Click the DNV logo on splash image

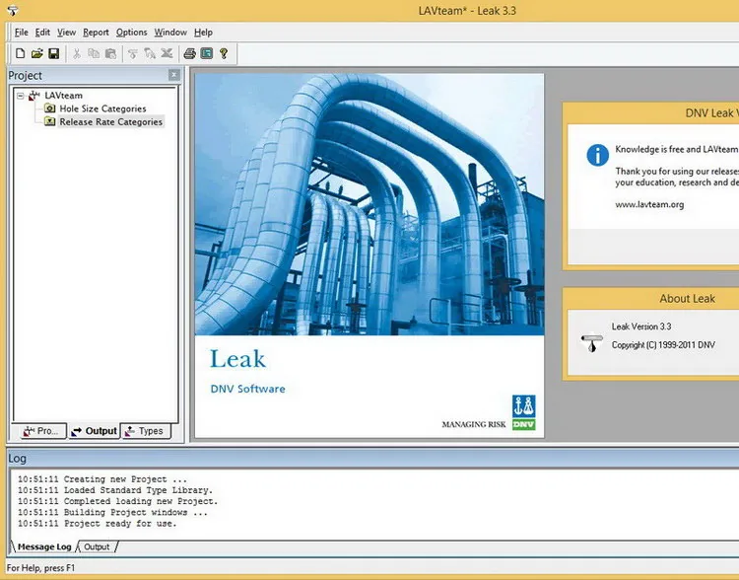pyautogui.click(x=524, y=412)
